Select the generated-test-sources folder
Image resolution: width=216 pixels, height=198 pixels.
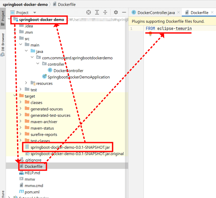point(50,115)
